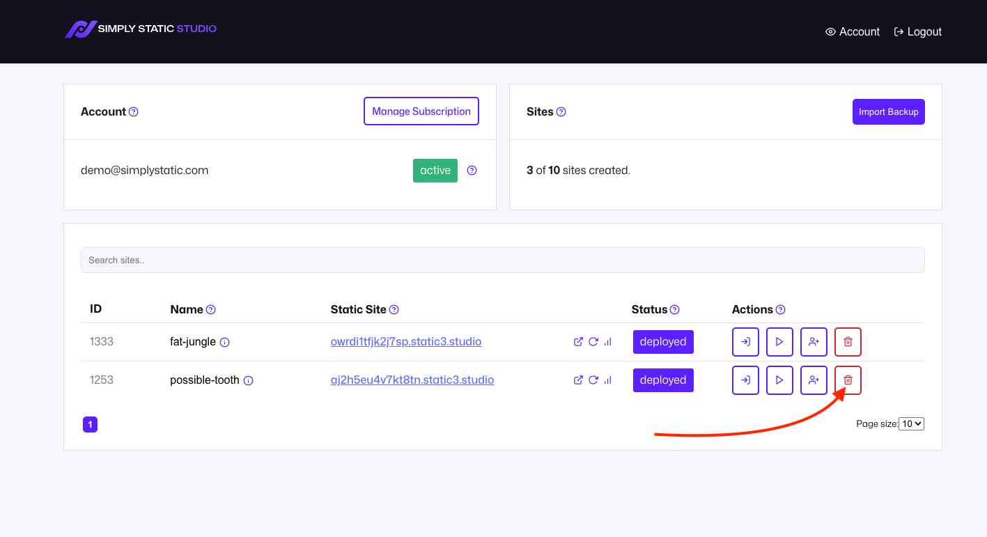Click demo@simplystatic.com email text
Image resolution: width=987 pixels, height=537 pixels.
(x=144, y=171)
